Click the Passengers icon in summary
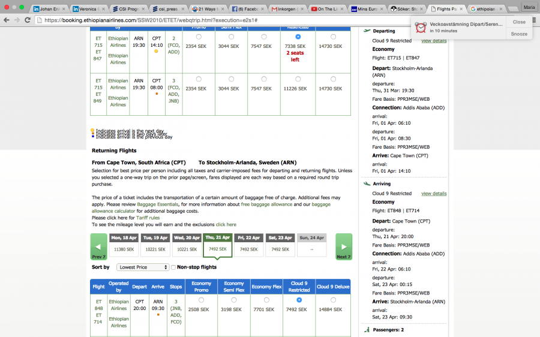 (367, 330)
